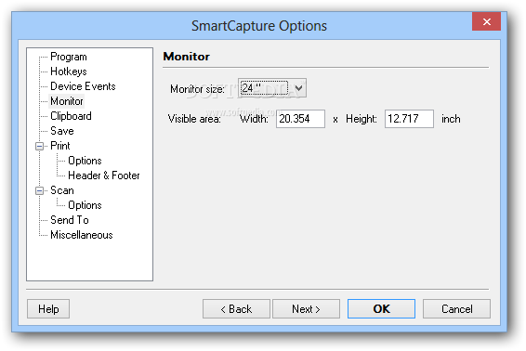Go to previous page with Back
526x351 pixels.
coord(236,309)
